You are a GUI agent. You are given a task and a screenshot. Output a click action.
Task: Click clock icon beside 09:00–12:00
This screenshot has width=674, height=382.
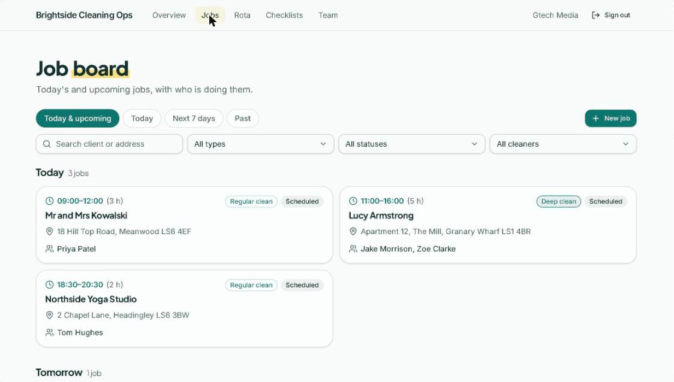[x=49, y=201]
